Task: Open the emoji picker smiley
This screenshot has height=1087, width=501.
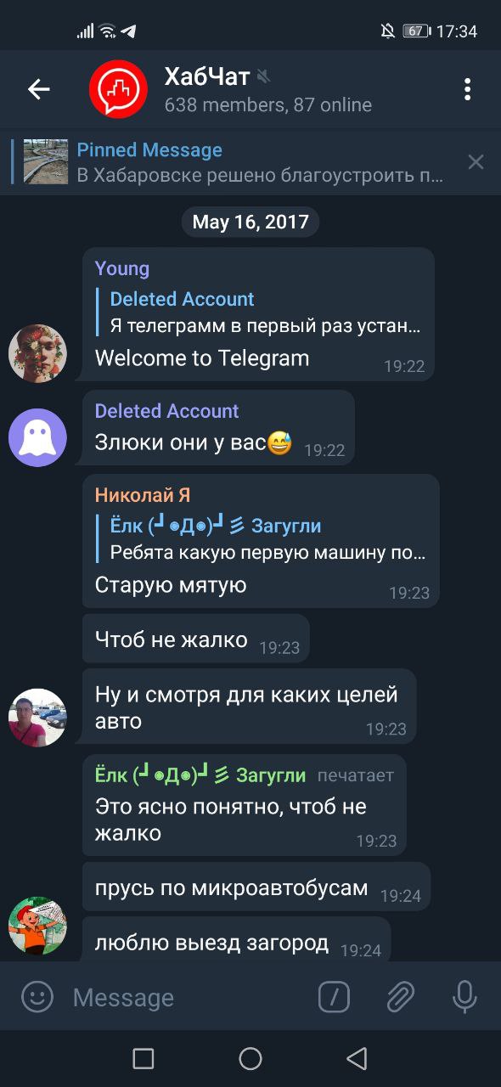Action: click(37, 996)
